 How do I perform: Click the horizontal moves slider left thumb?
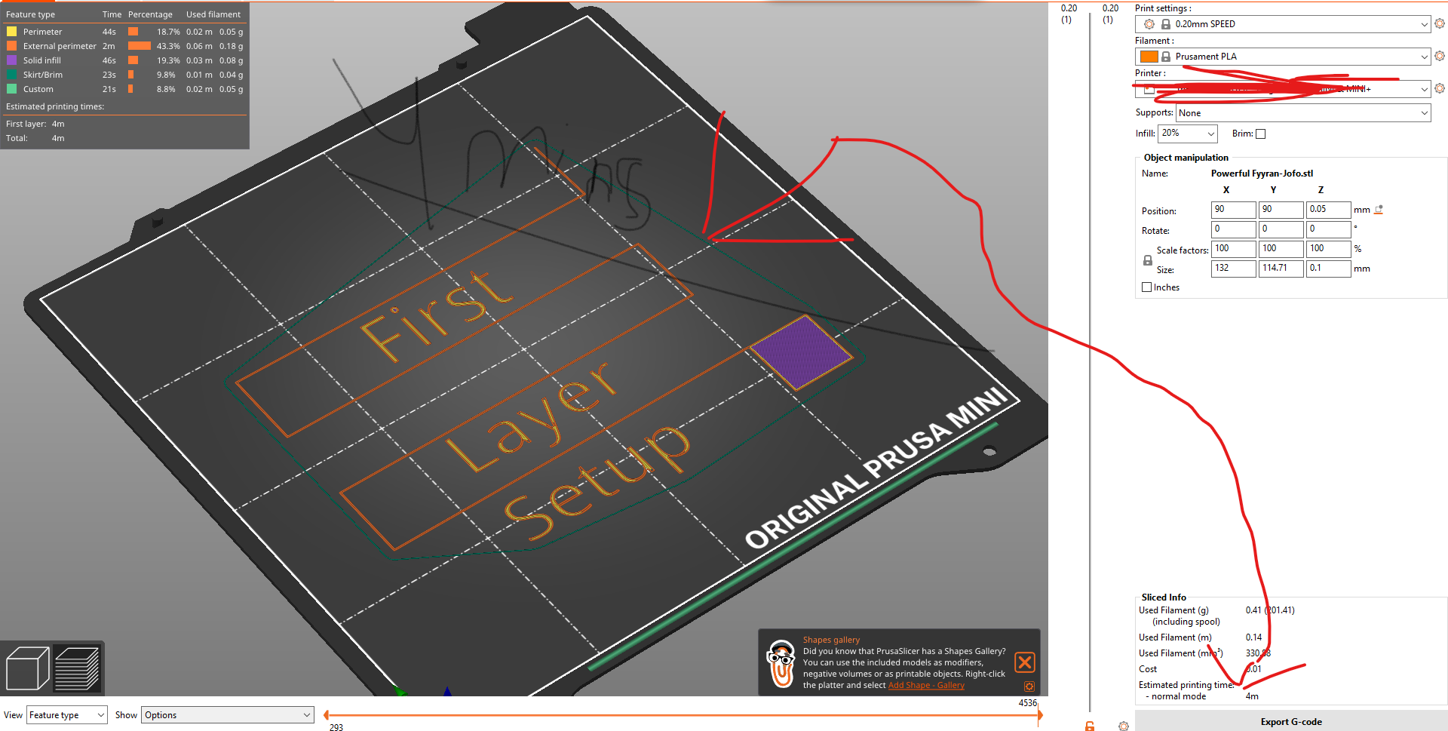(x=326, y=714)
